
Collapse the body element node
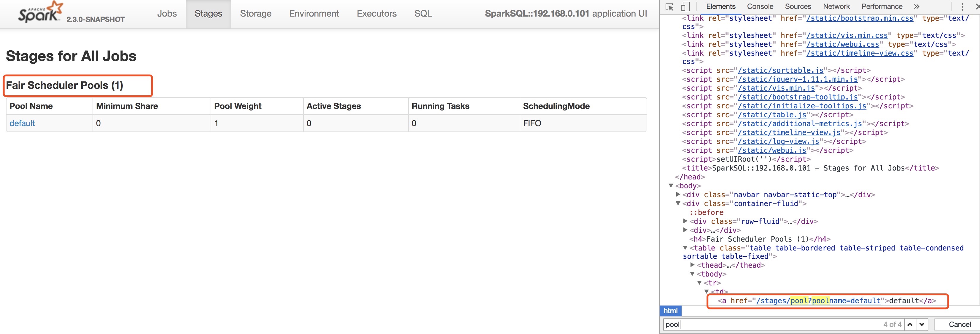[x=671, y=186]
